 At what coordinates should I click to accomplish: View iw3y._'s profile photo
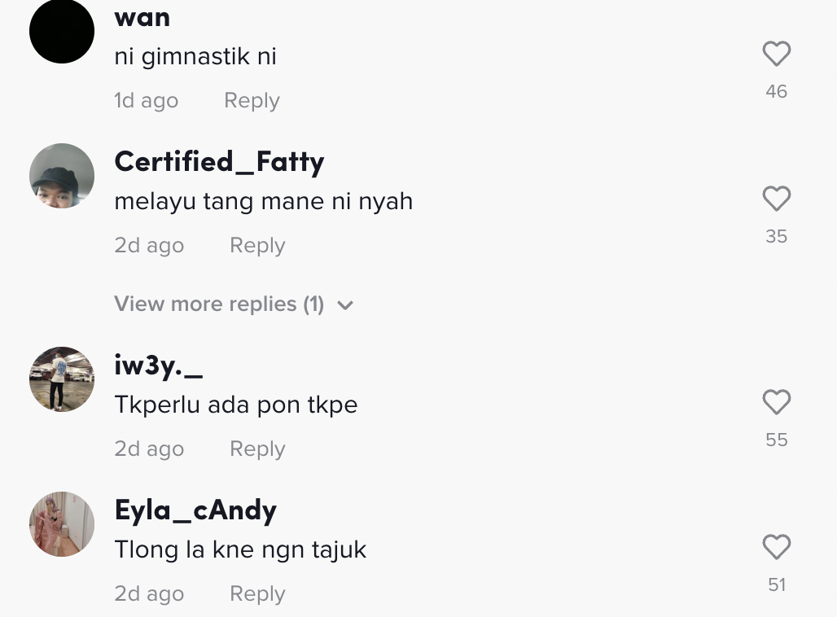click(x=62, y=379)
